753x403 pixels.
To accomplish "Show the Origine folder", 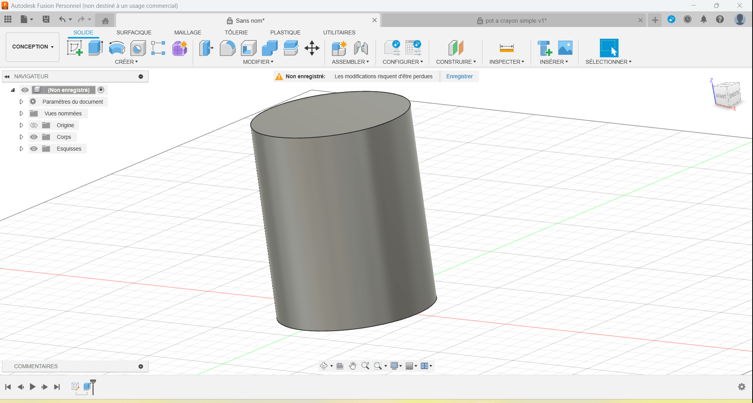I will coord(34,125).
